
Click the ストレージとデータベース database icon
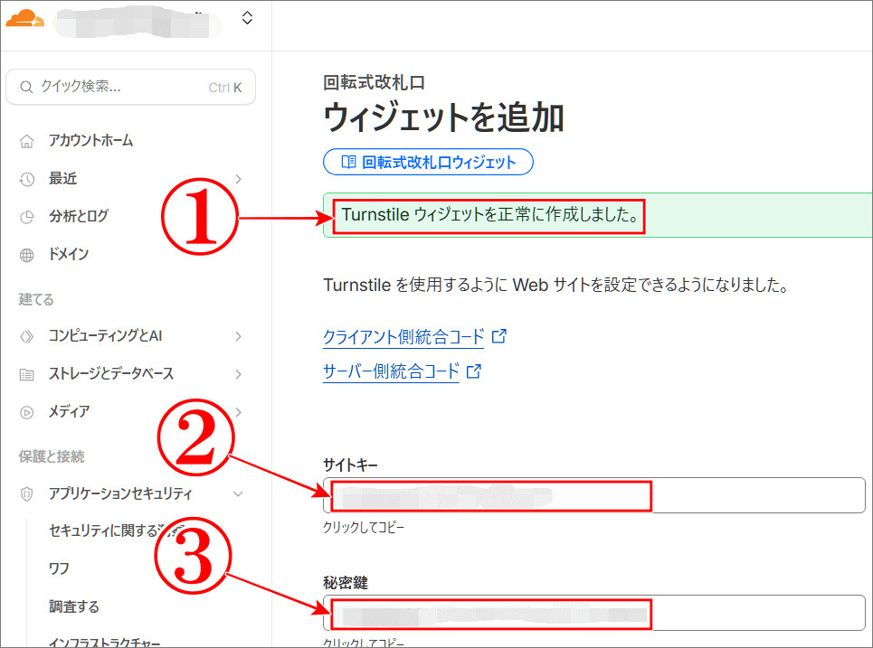tap(27, 373)
